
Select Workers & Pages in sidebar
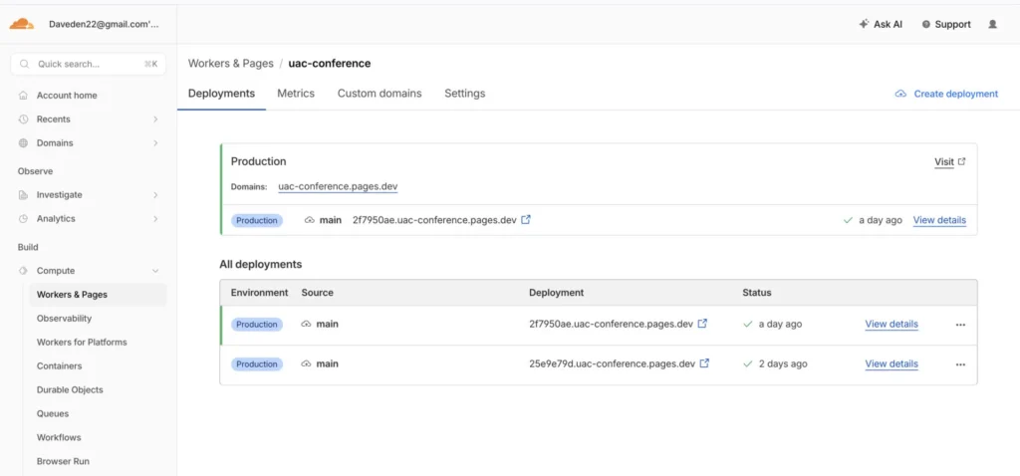point(98,295)
